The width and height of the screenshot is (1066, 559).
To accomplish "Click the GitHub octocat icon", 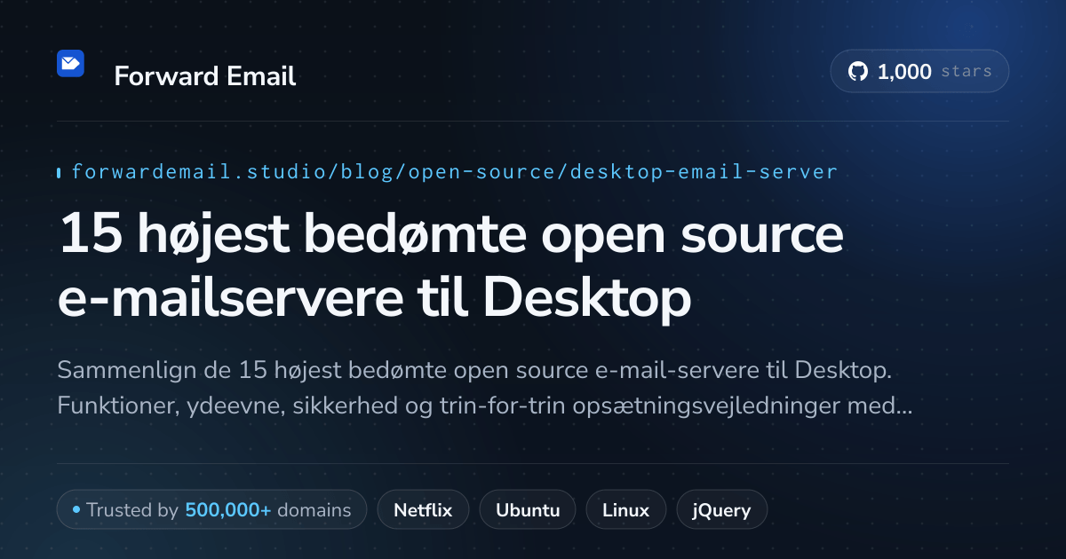I will (x=858, y=72).
